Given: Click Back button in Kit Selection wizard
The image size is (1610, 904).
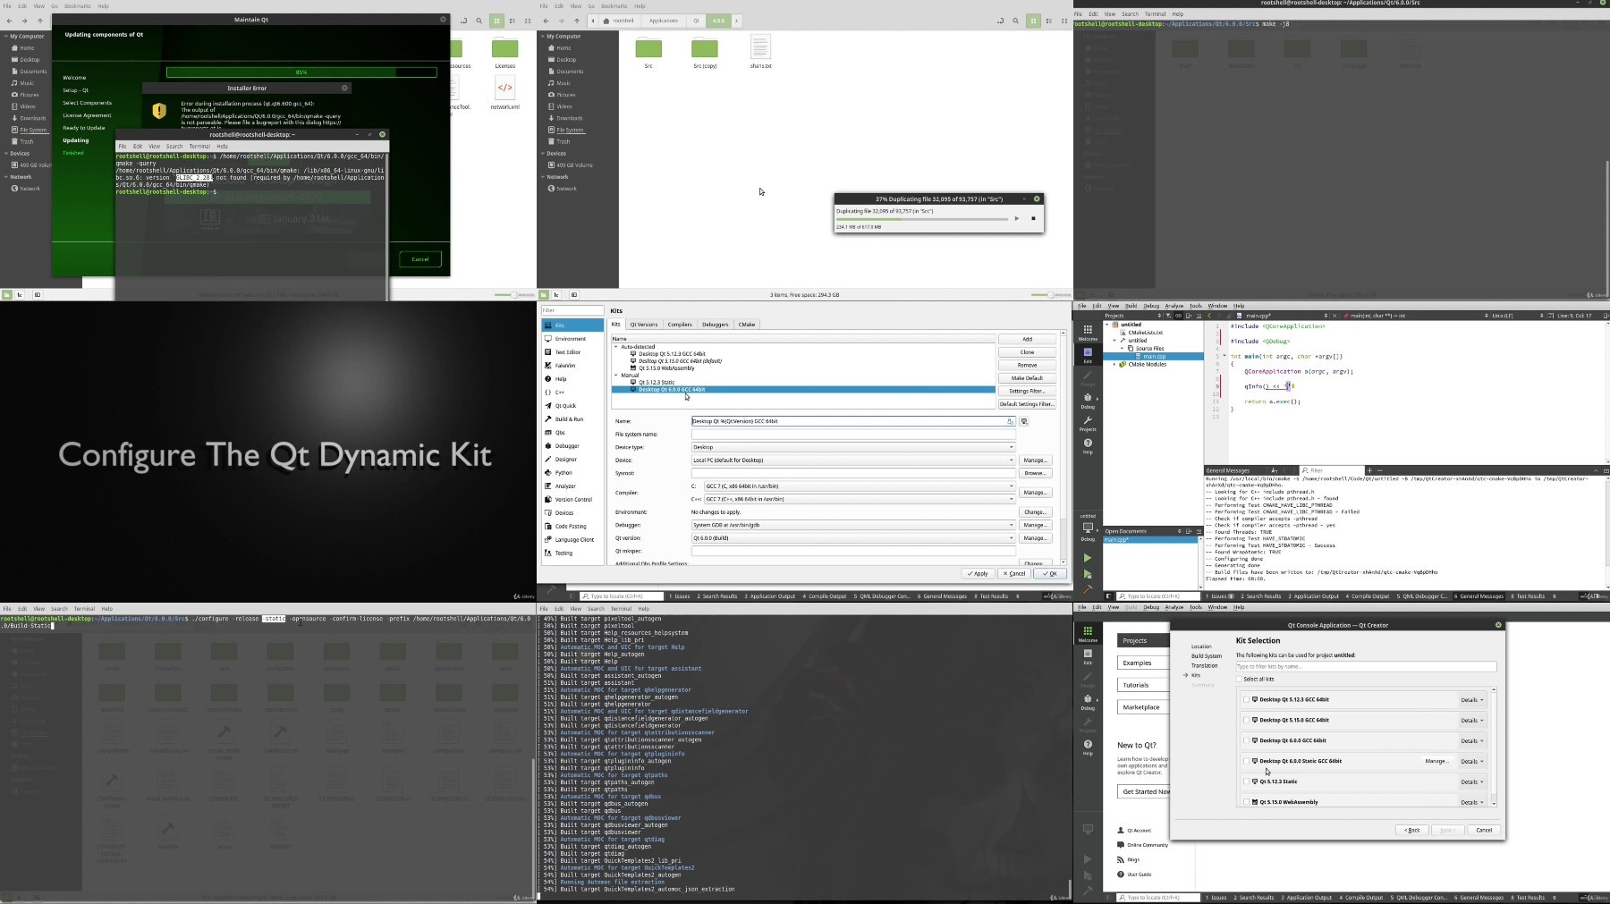Looking at the screenshot, I should pos(1411,831).
